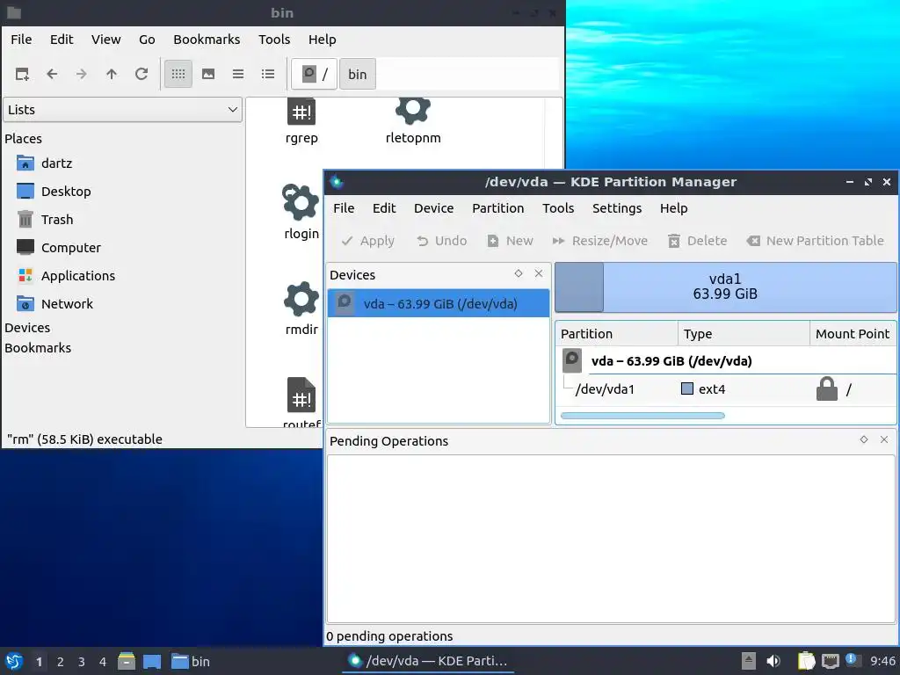
Task: Reload the bin folder
Action: (142, 74)
